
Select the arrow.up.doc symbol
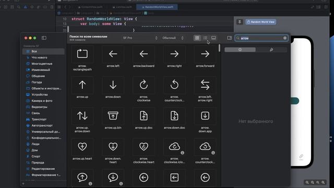point(144,116)
